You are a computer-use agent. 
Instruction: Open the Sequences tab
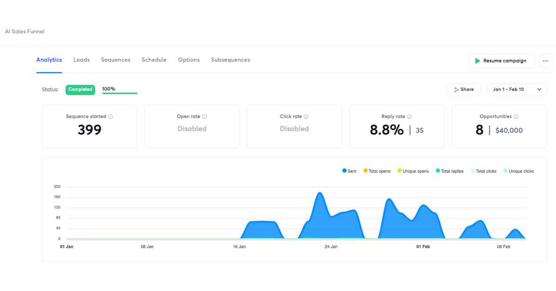point(115,60)
